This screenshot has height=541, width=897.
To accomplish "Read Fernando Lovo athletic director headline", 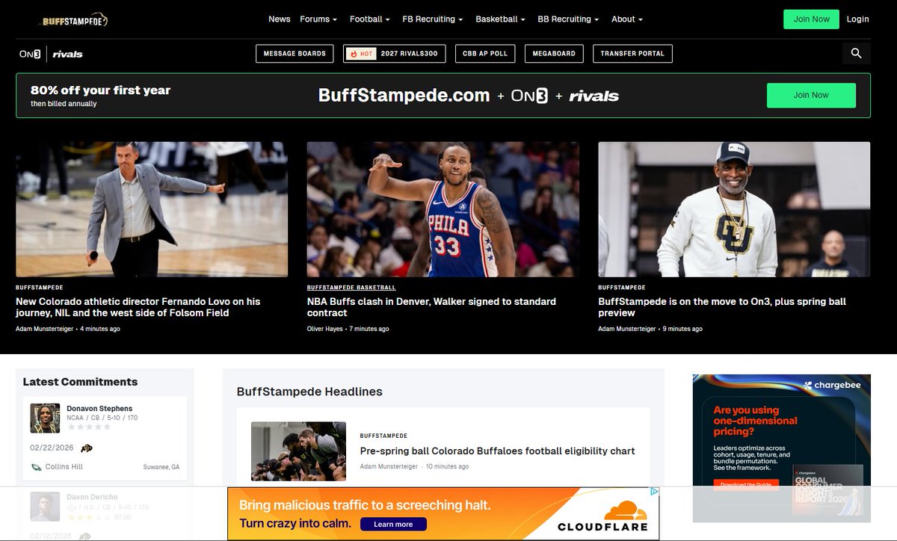I will coord(138,307).
